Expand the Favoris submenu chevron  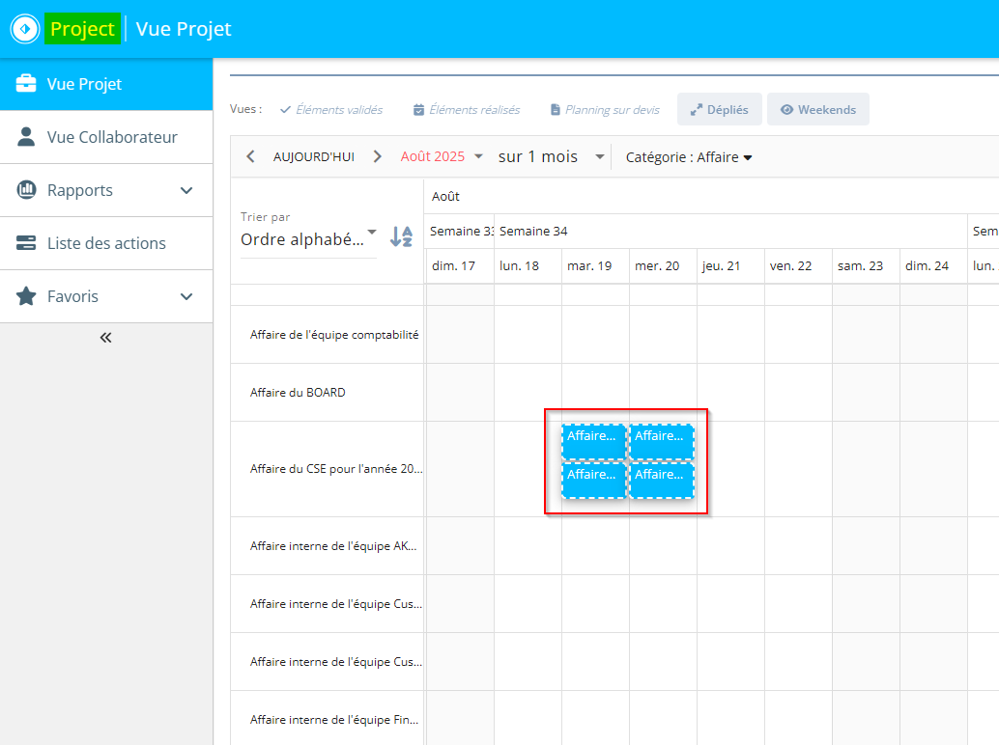click(187, 296)
